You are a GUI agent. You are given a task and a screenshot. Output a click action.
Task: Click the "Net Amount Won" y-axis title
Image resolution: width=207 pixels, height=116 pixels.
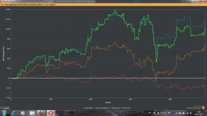point(4,54)
